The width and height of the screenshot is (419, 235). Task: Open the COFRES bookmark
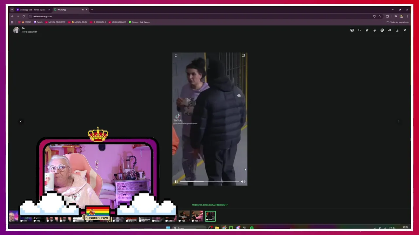(x=25, y=22)
